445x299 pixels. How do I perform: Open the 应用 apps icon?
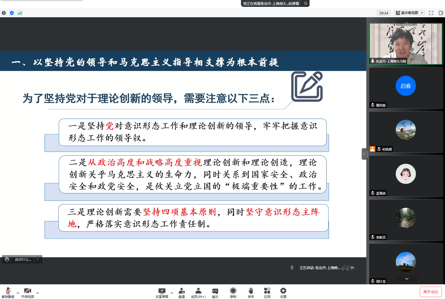(x=267, y=292)
